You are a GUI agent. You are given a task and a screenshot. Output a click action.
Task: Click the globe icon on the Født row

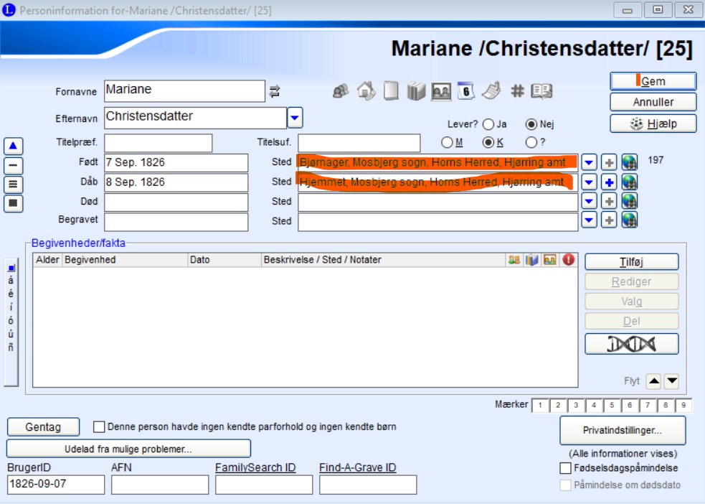tap(630, 162)
